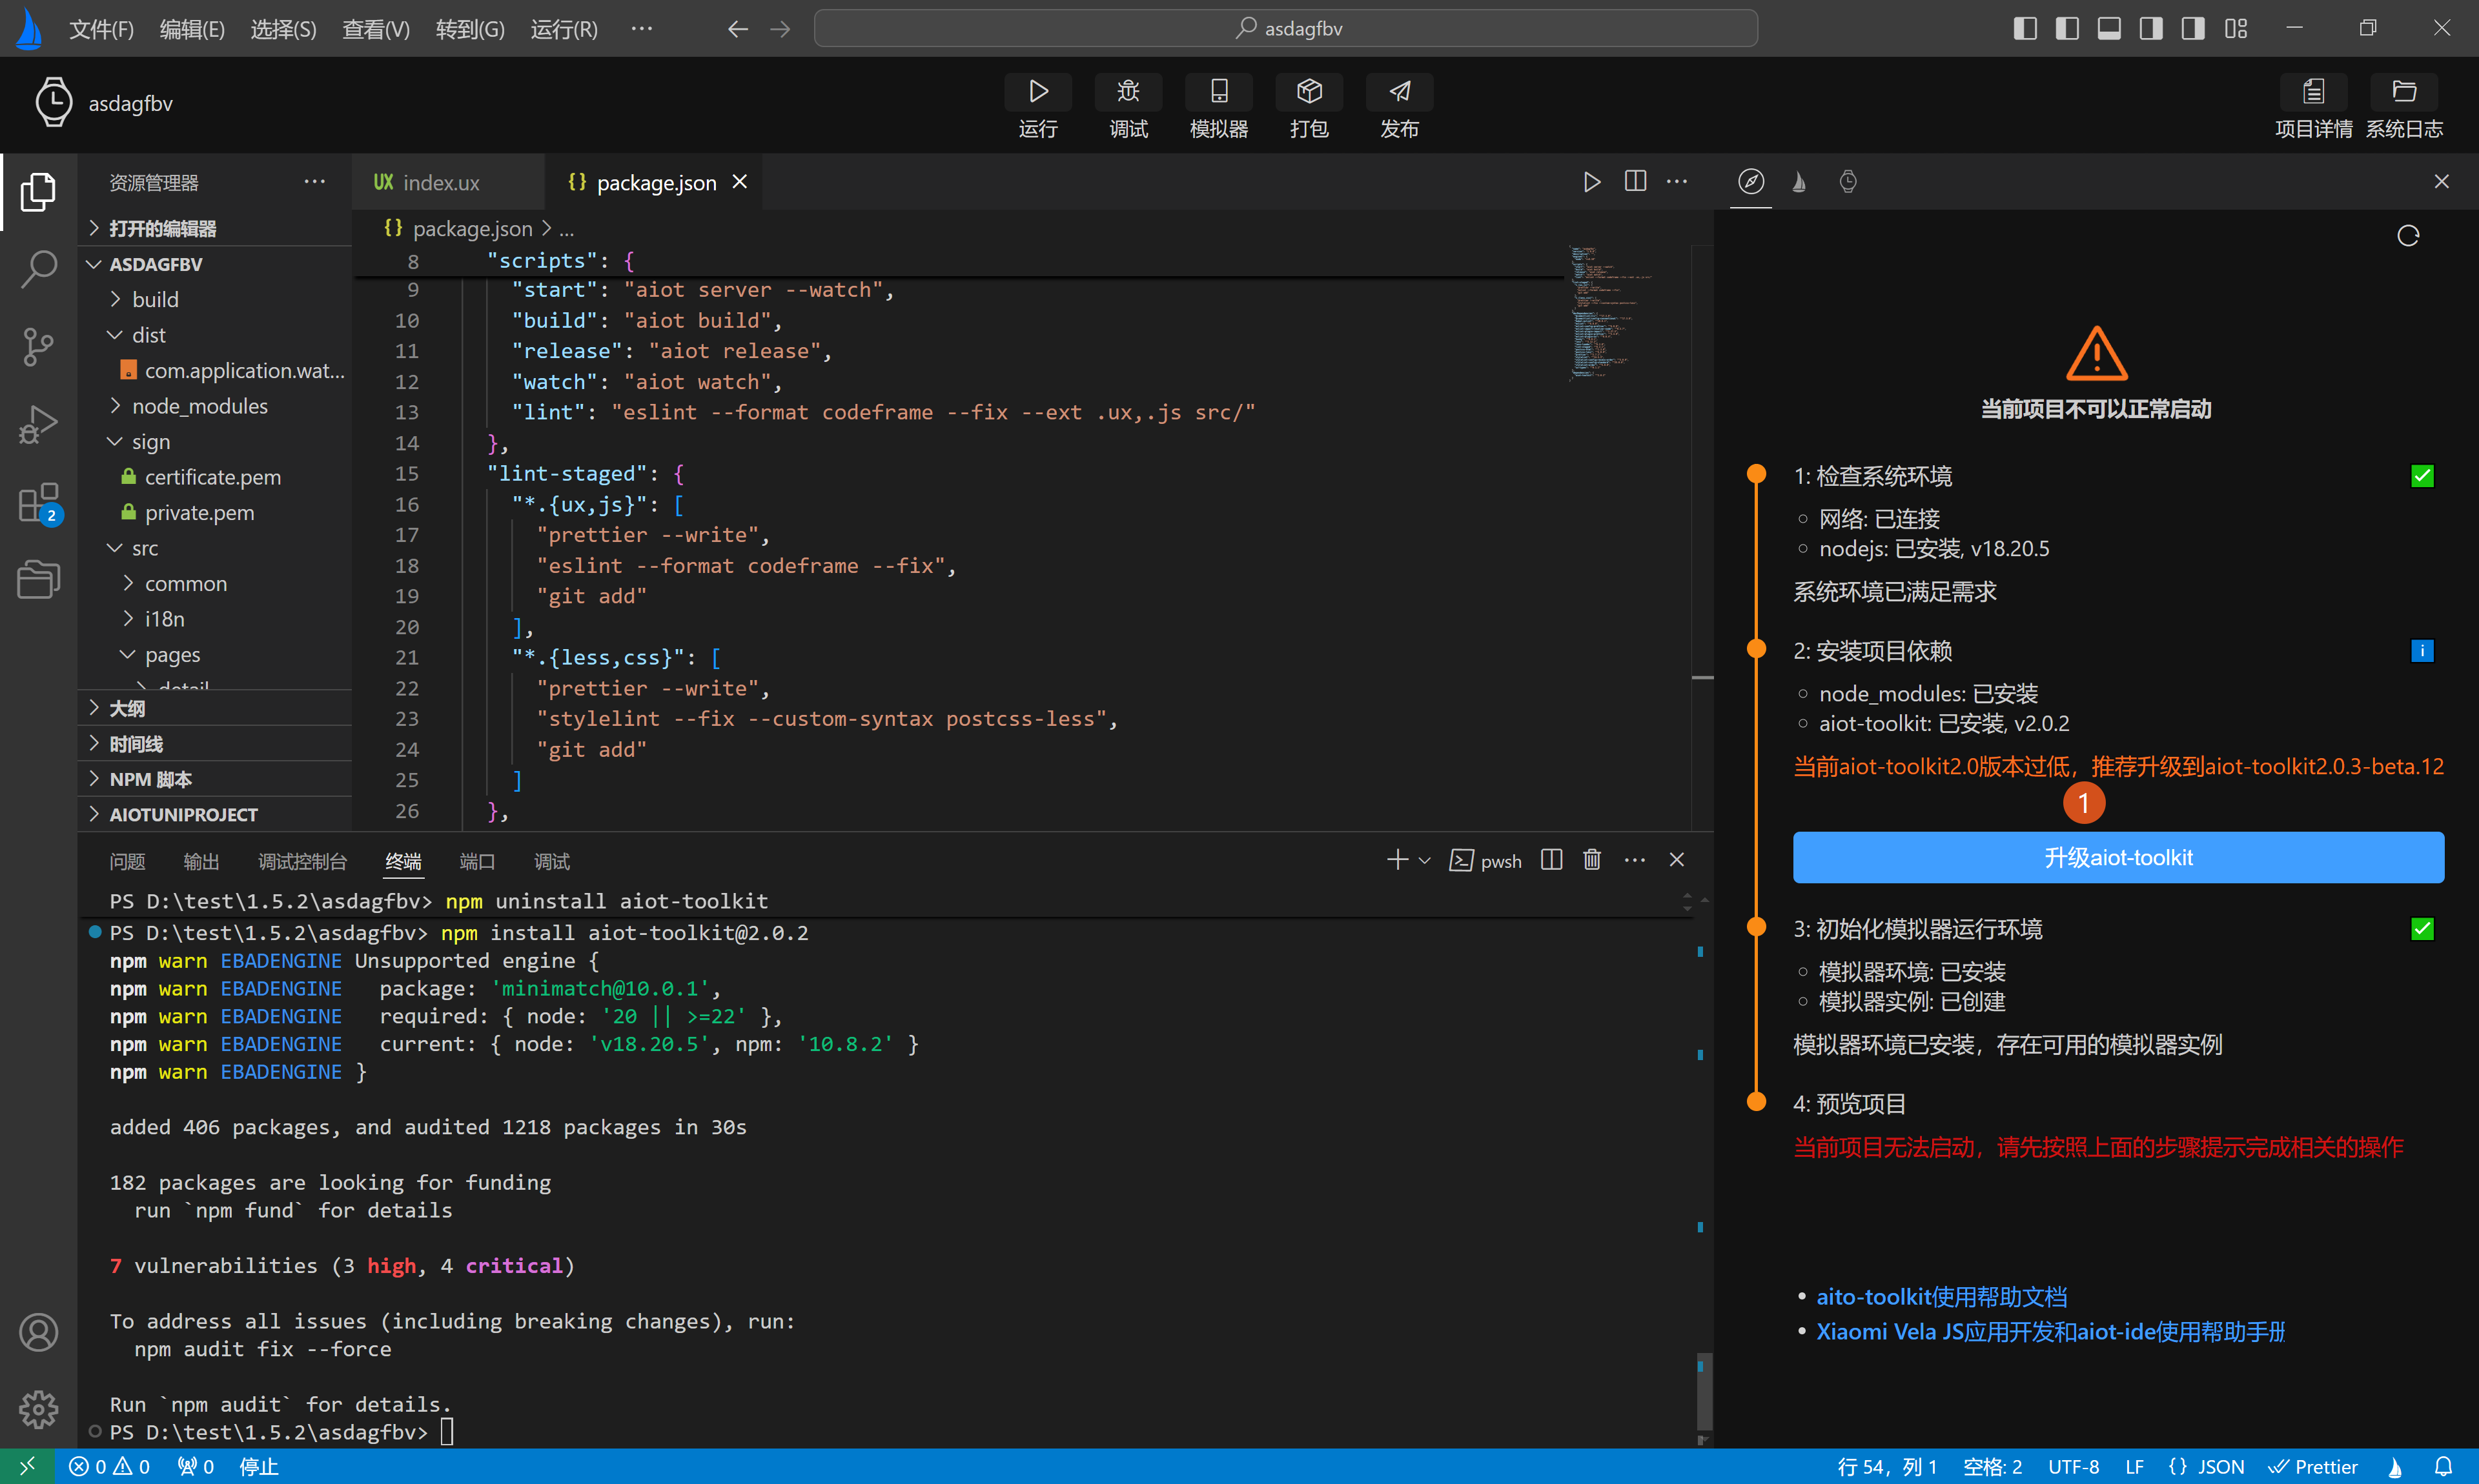Select the watch tab in right panel
The height and width of the screenshot is (1484, 2479).
coord(1848,182)
